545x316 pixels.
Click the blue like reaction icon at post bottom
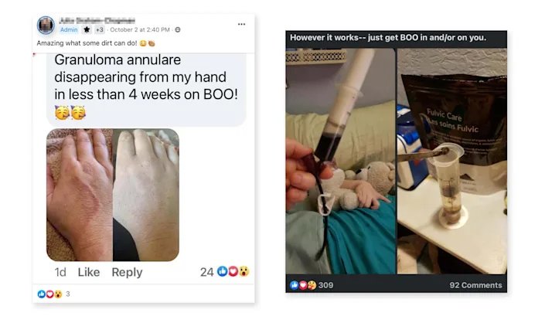click(x=42, y=294)
